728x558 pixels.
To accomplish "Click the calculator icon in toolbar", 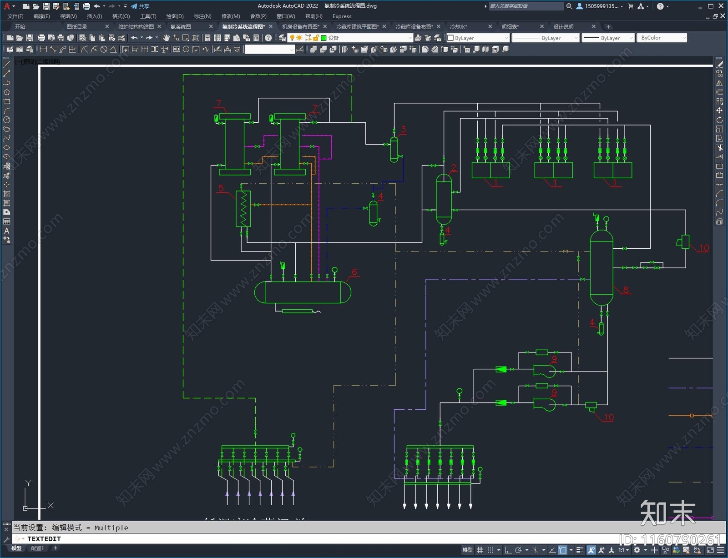I will [x=256, y=38].
